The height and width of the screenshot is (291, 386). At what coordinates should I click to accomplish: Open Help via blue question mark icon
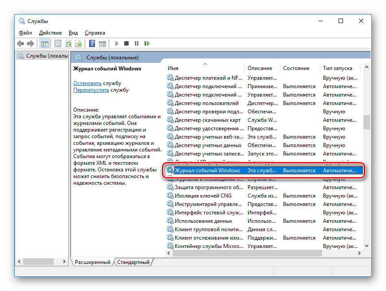click(x=92, y=43)
